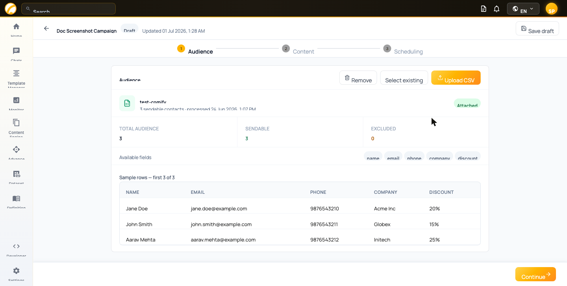Open Settings gear in sidebar
Image resolution: width=567 pixels, height=286 pixels.
pyautogui.click(x=16, y=271)
